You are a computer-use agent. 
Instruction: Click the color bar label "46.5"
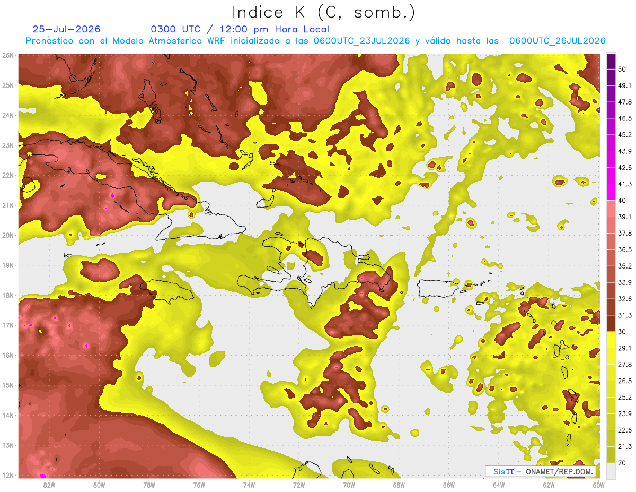(625, 118)
